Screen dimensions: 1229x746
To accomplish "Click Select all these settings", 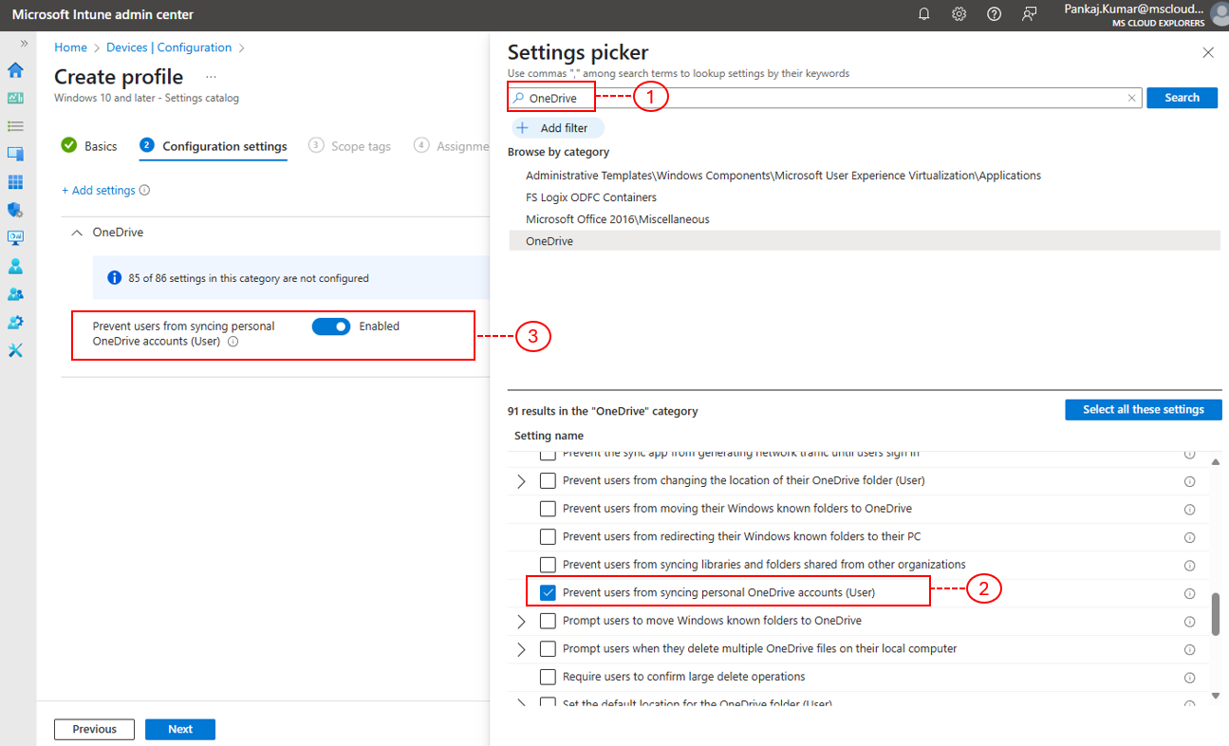I will point(1144,410).
